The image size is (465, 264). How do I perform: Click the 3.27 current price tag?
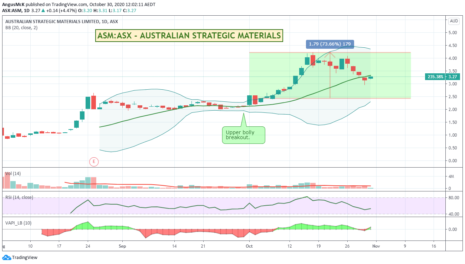pos(453,76)
